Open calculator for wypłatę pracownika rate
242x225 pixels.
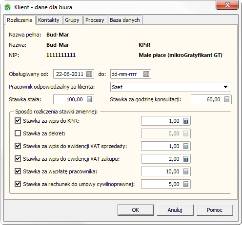[x=186, y=171]
